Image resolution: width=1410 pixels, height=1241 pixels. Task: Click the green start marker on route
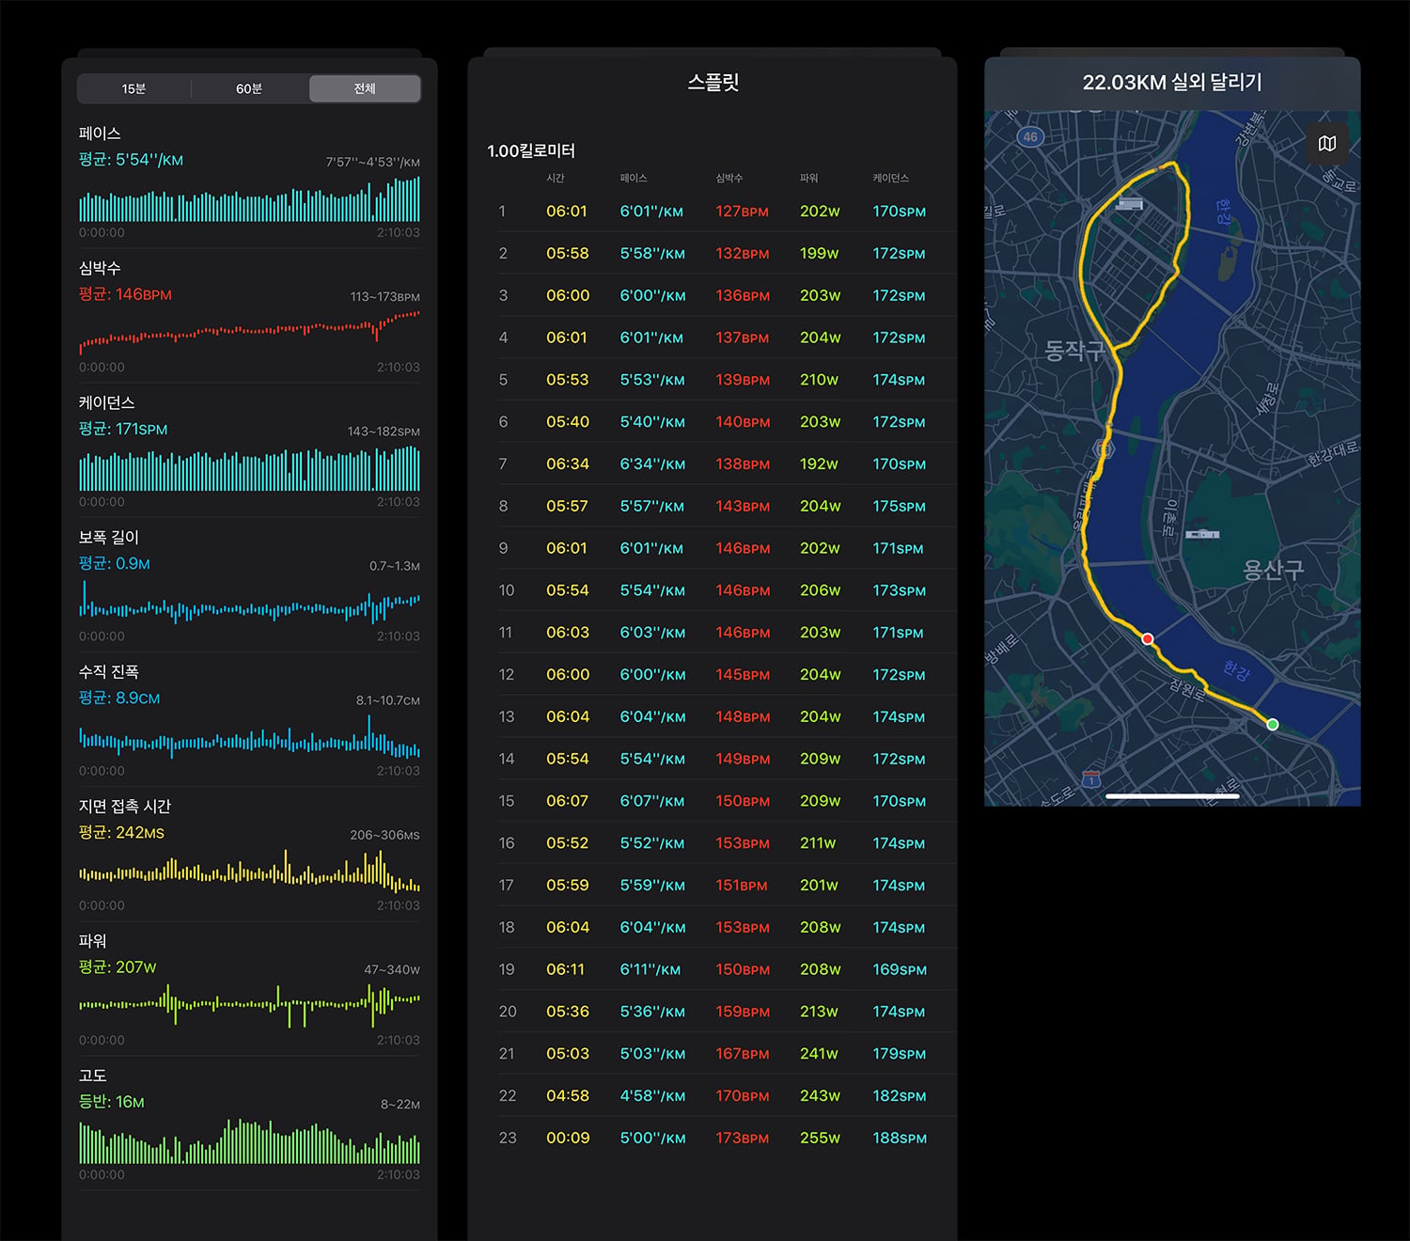point(1273,724)
